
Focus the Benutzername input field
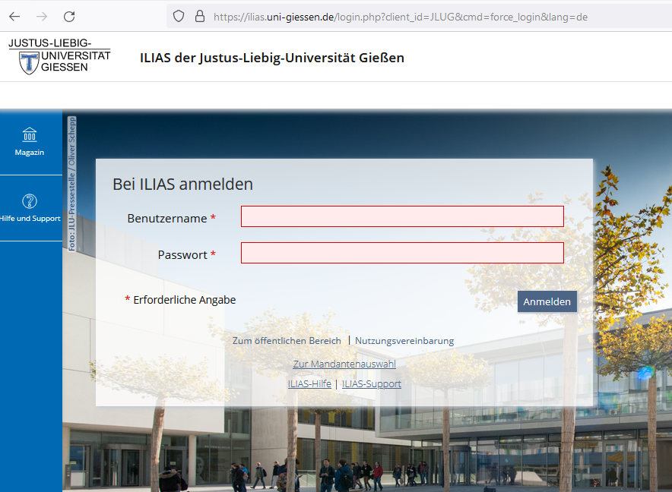coord(401,216)
